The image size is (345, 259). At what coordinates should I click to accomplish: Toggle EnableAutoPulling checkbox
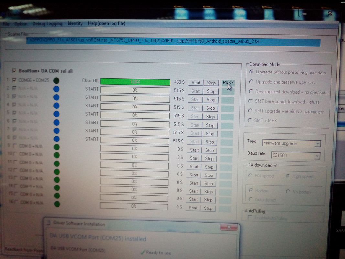coord(250,218)
